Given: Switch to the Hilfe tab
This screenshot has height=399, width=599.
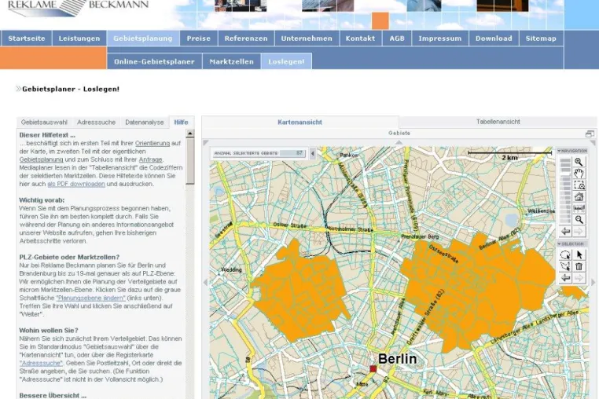Looking at the screenshot, I should coord(181,123).
